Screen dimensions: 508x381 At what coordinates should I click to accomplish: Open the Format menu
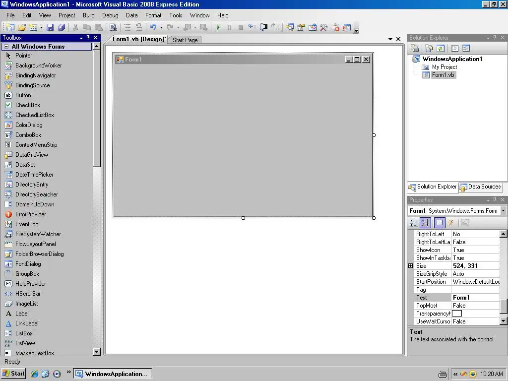(x=153, y=15)
